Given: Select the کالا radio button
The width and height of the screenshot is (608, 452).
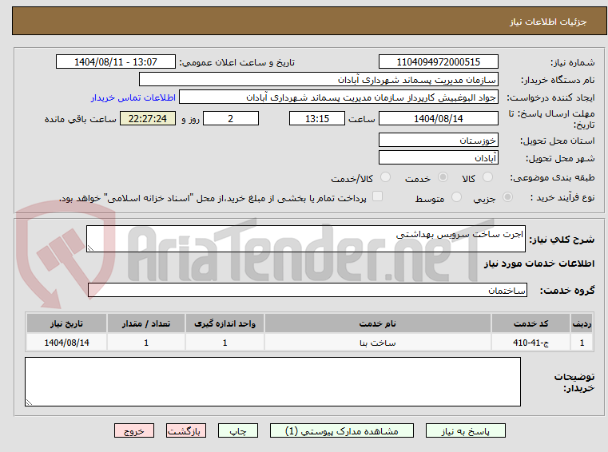Looking at the screenshot, I should (x=487, y=177).
